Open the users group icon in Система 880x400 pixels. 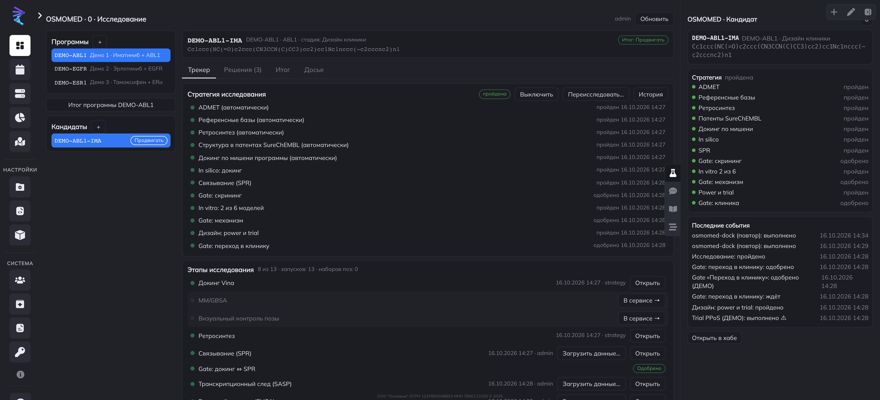pyautogui.click(x=20, y=280)
